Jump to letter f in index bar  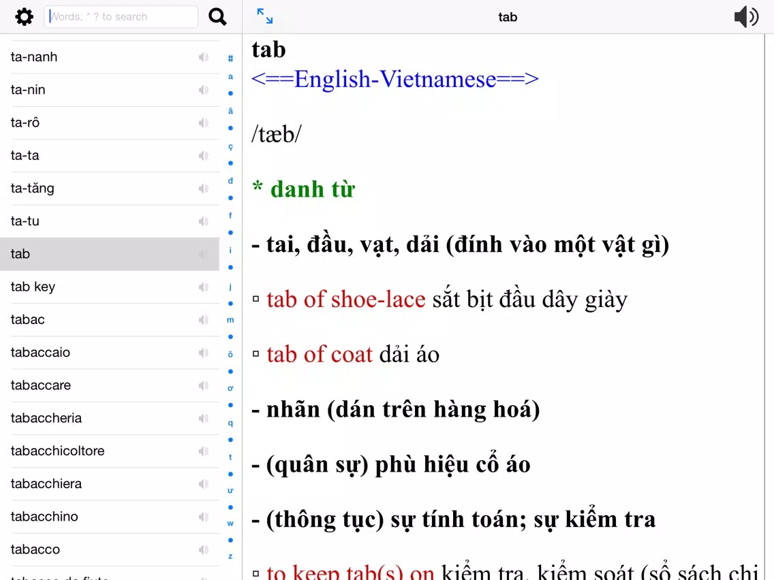pos(230,216)
